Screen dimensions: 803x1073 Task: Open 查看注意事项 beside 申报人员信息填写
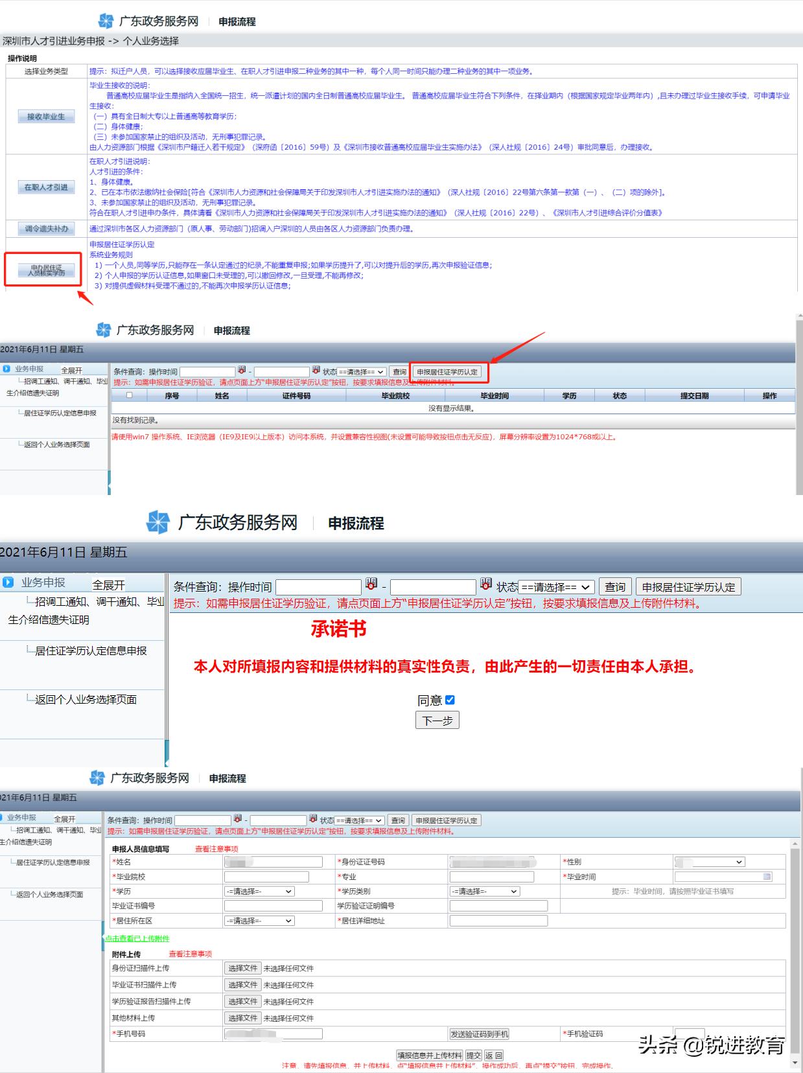(216, 849)
